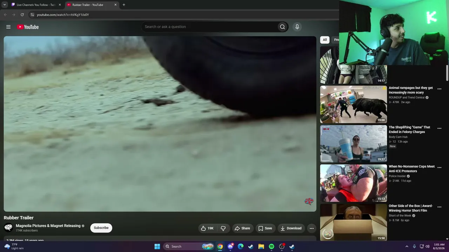Open a new browser tab
This screenshot has width=449, height=252.
124,5
